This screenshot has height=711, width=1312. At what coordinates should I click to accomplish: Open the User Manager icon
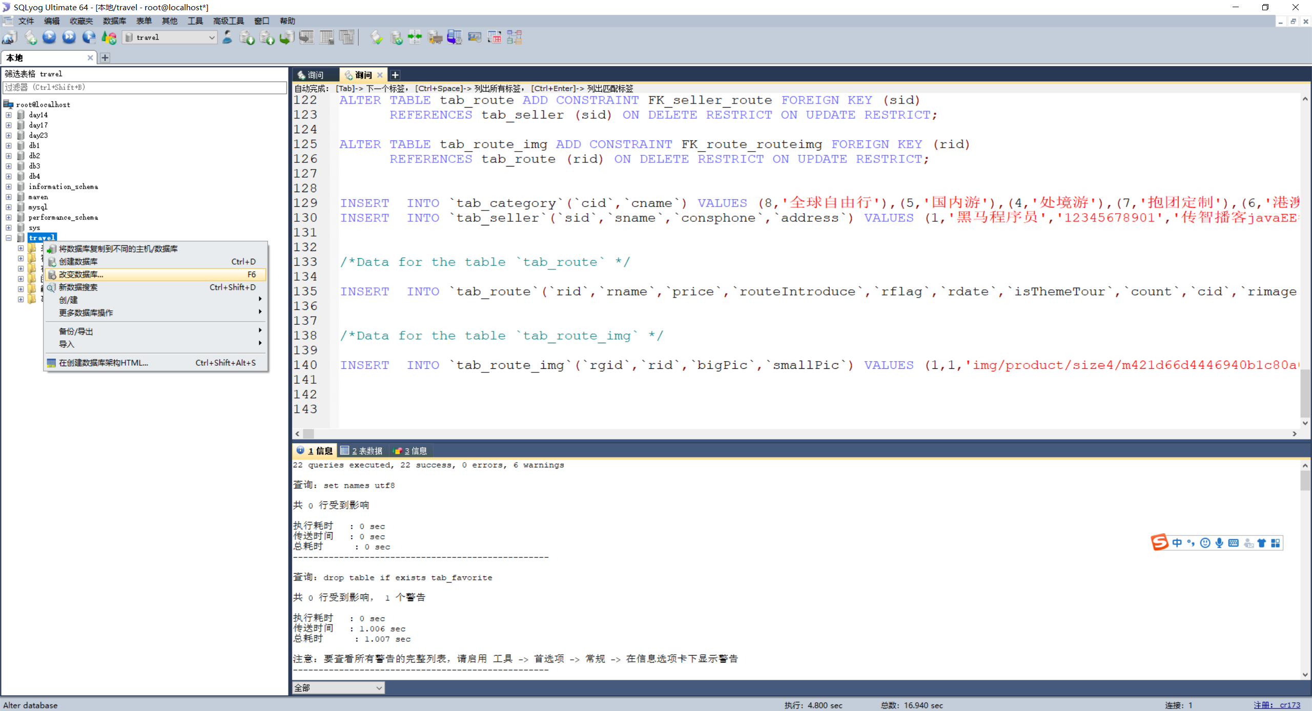tap(228, 37)
